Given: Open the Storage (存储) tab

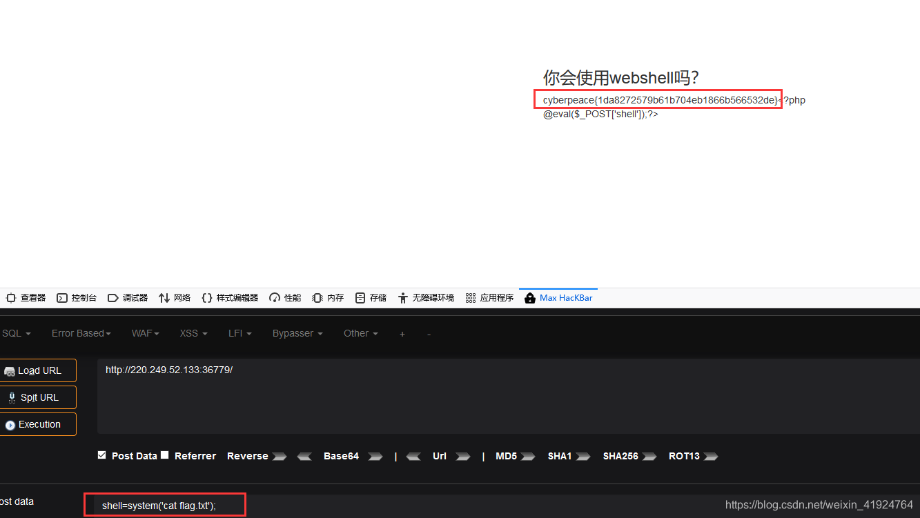Looking at the screenshot, I should (x=371, y=298).
